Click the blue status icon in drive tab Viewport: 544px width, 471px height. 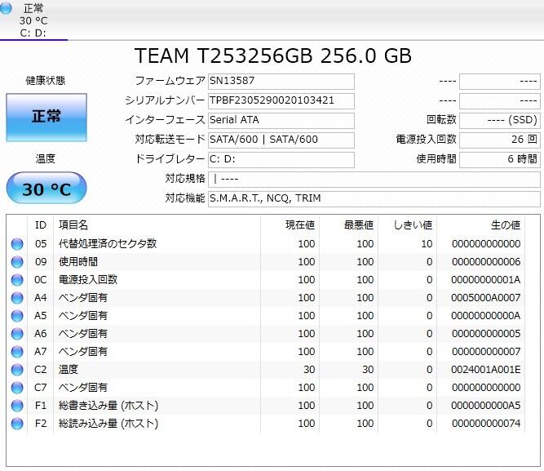coord(7,8)
